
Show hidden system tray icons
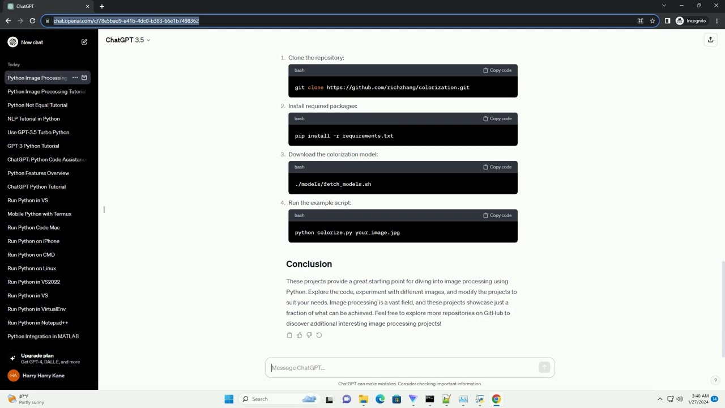[x=660, y=399]
